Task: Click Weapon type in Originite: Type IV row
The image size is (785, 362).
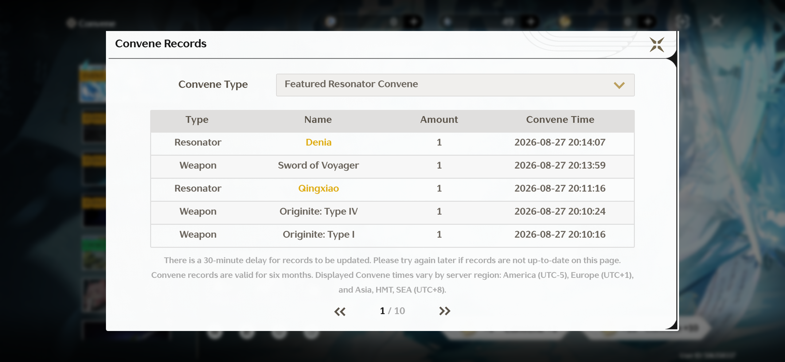Action: [198, 212]
